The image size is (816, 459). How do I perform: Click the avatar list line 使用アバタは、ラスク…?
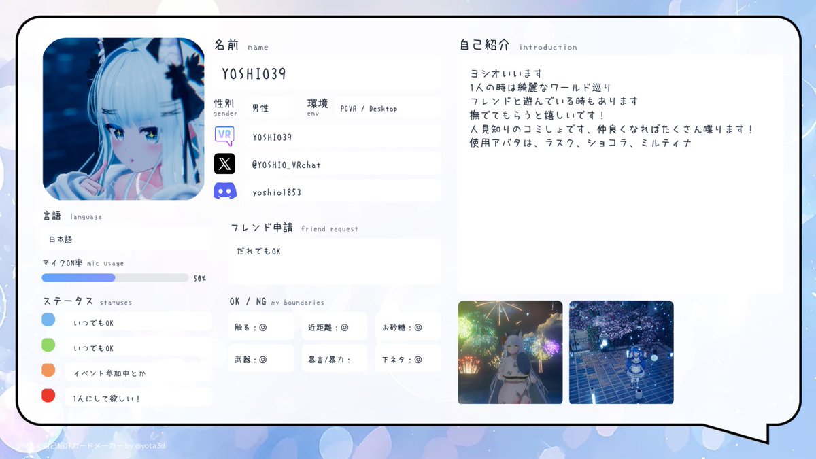[x=581, y=143]
